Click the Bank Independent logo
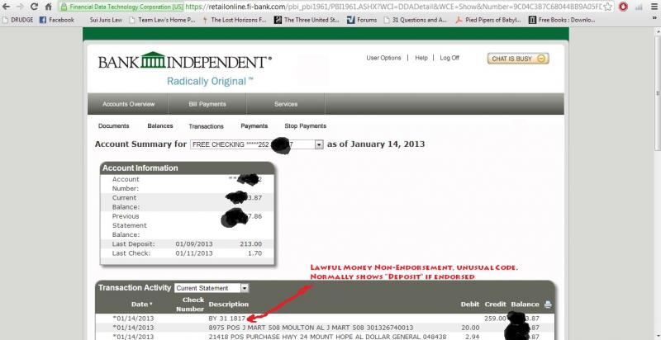 point(185,61)
